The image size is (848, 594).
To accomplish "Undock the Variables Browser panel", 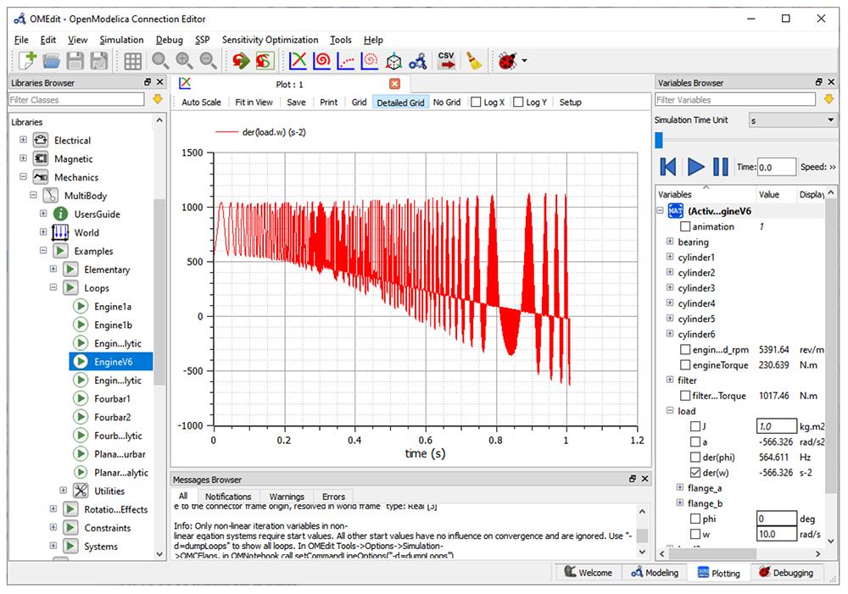I will tap(819, 82).
